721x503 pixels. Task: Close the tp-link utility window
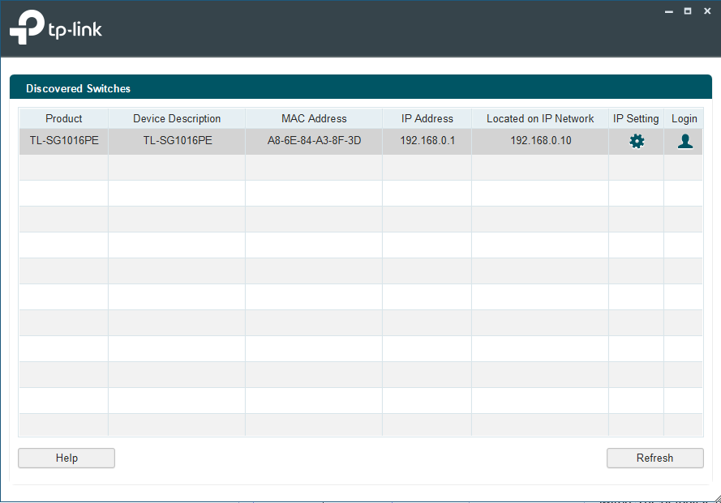tap(707, 11)
